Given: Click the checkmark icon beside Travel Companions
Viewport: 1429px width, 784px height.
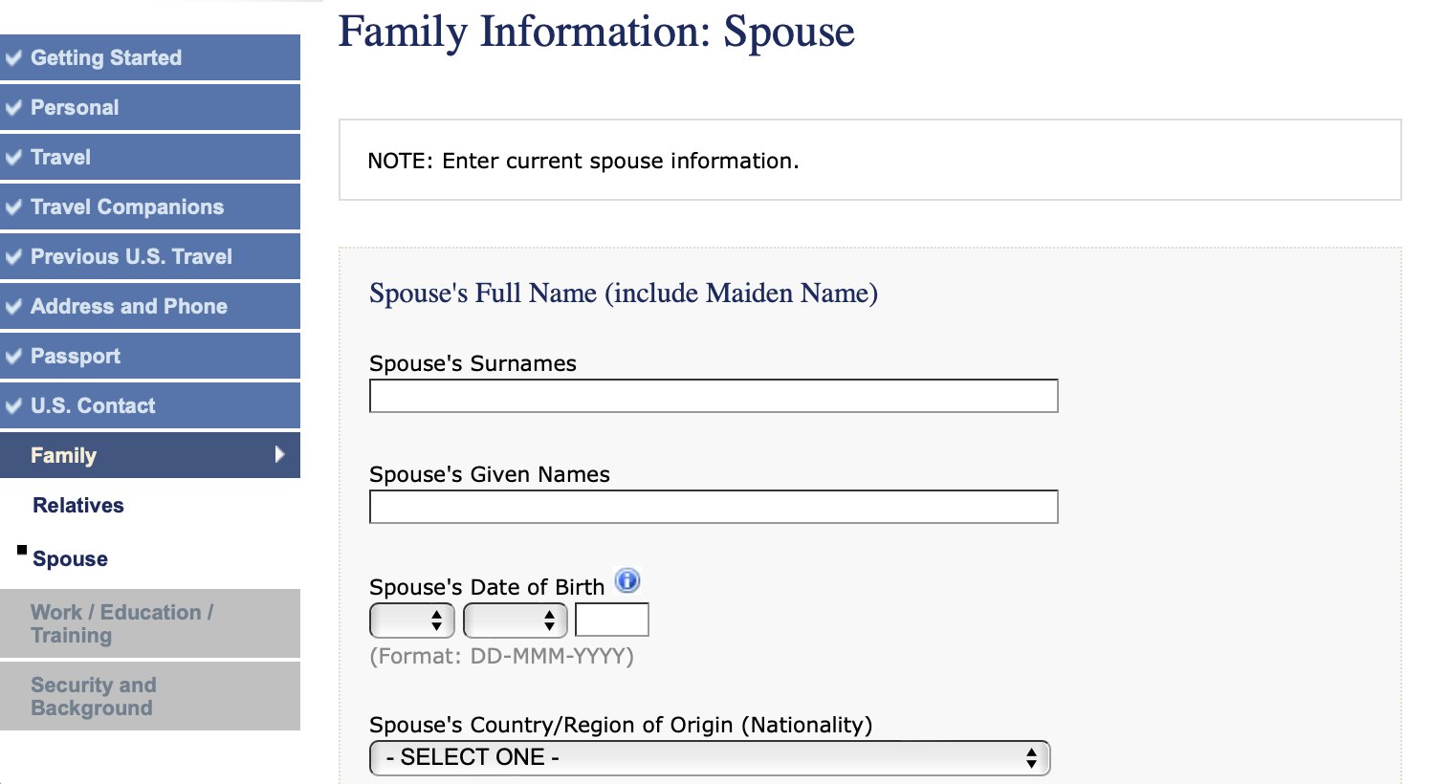Looking at the screenshot, I should coord(13,207).
